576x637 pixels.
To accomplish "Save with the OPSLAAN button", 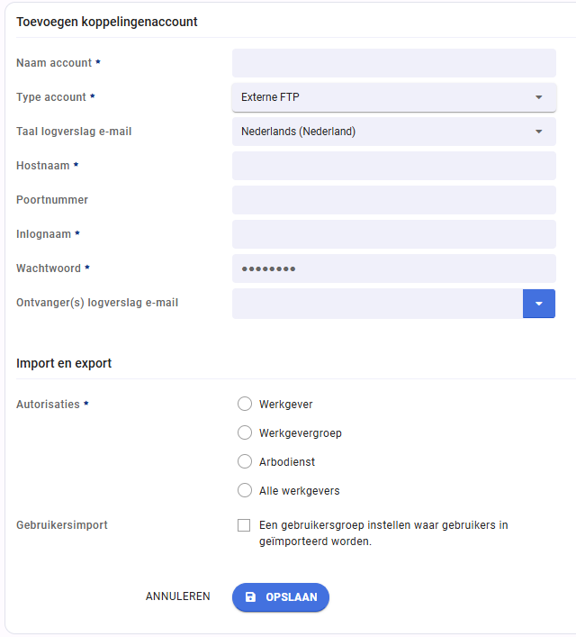I will [281, 596].
